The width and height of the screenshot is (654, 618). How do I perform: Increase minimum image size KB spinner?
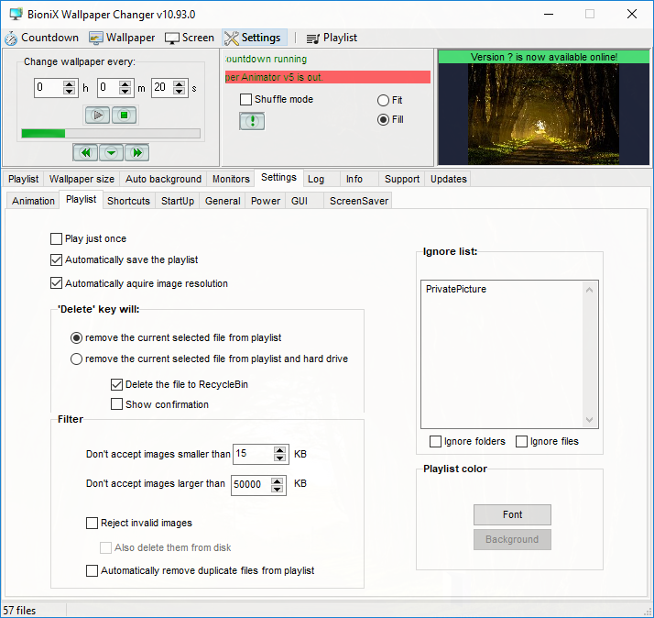click(280, 450)
